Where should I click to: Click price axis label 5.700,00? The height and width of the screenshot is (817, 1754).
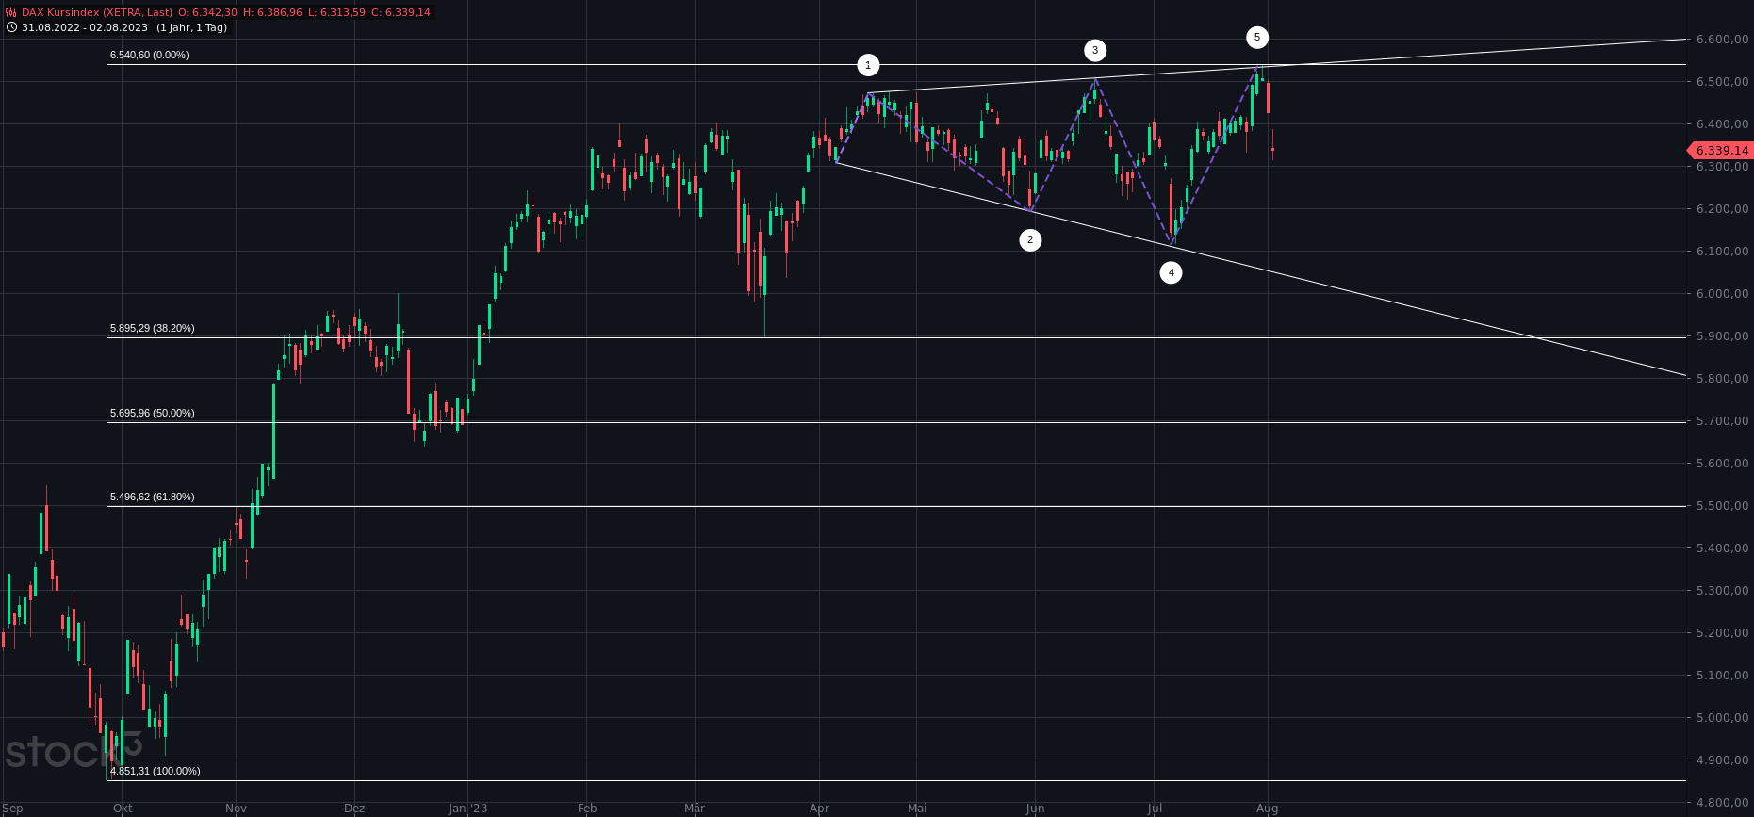point(1722,421)
